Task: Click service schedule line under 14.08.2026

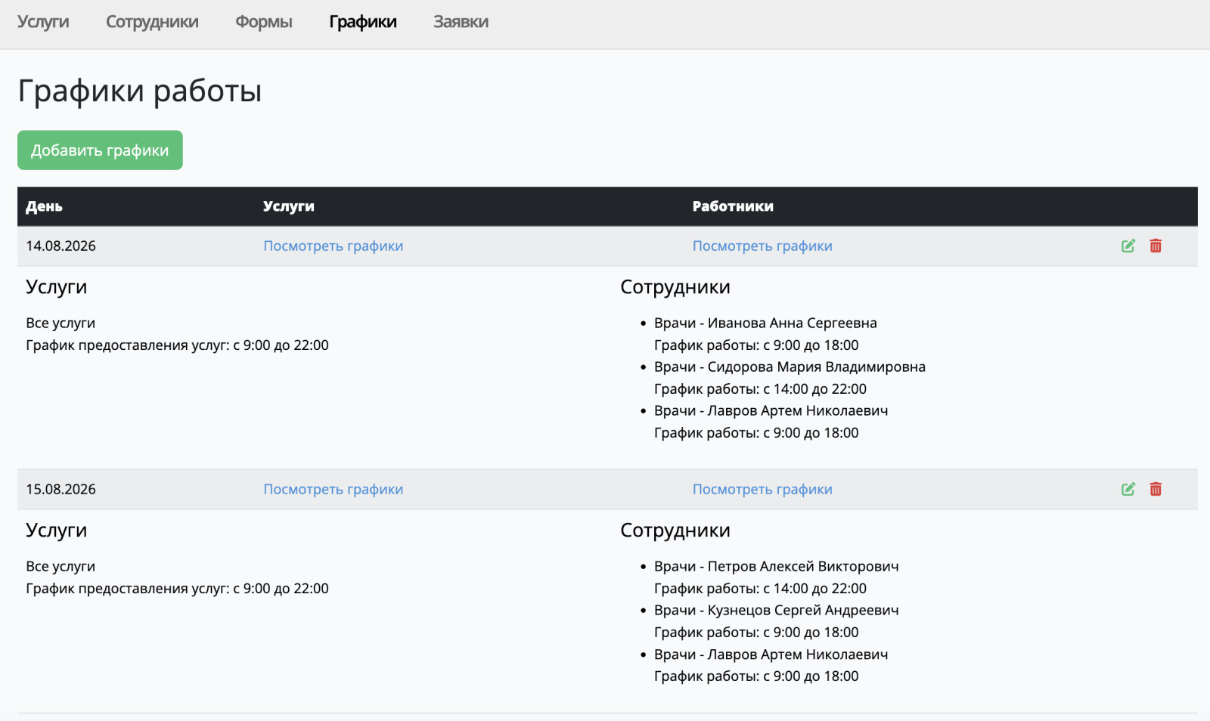Action: tap(177, 345)
